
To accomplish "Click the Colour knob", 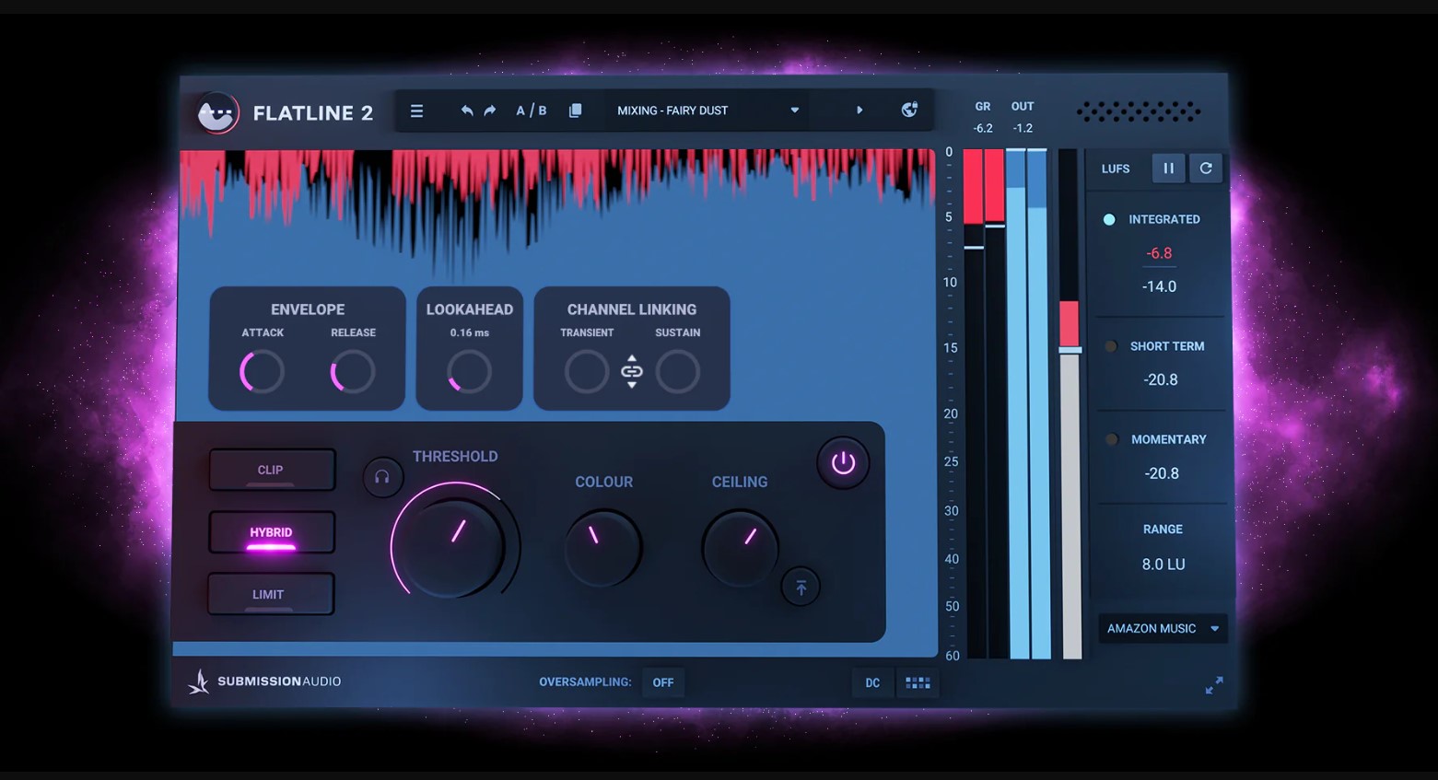I will 602,548.
